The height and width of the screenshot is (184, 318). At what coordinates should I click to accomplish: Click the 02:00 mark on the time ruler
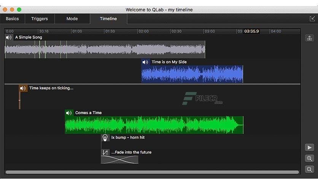pos(143,32)
